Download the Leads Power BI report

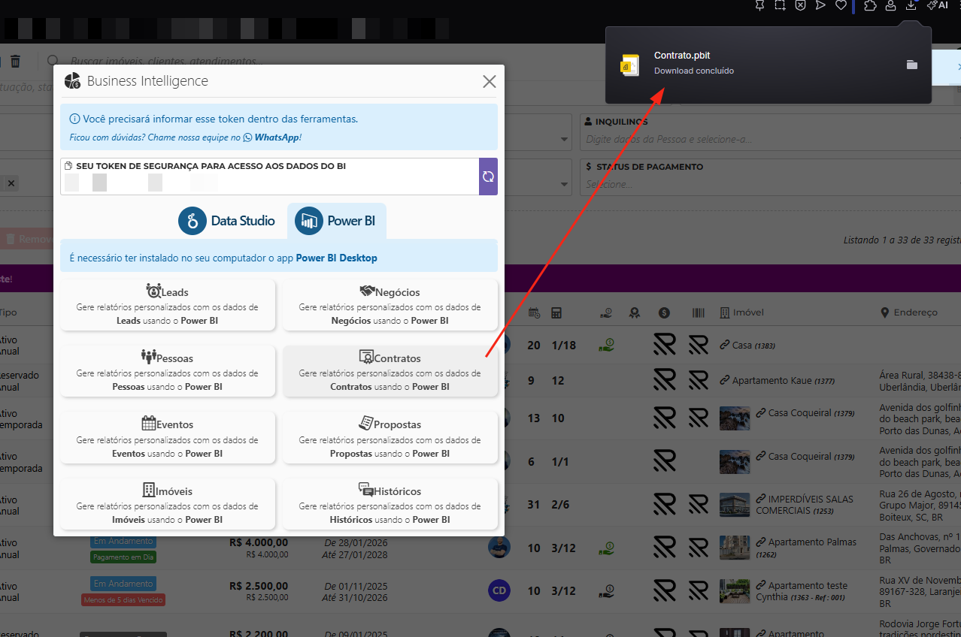[x=168, y=305]
